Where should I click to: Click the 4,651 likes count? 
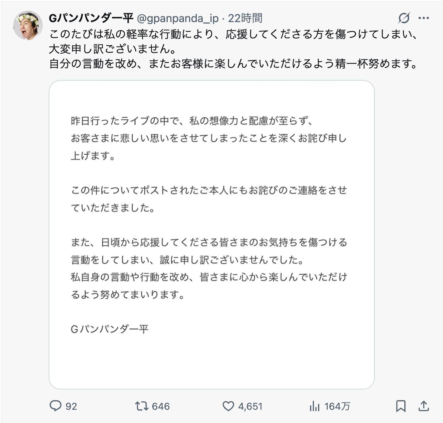tap(250, 406)
